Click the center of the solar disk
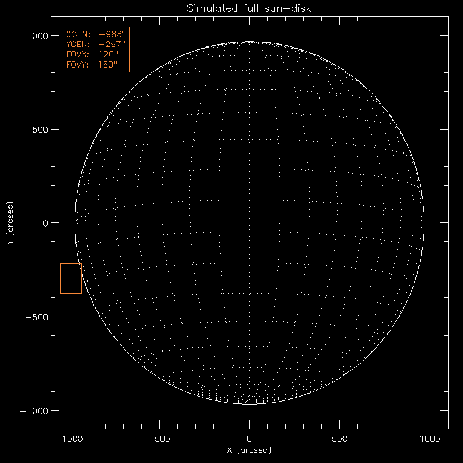 point(250,223)
